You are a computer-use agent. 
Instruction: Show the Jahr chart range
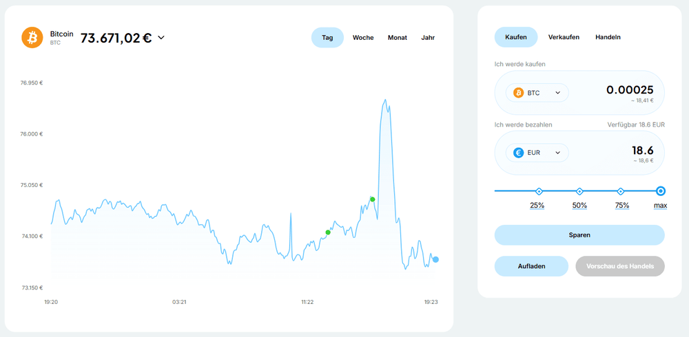click(x=428, y=38)
